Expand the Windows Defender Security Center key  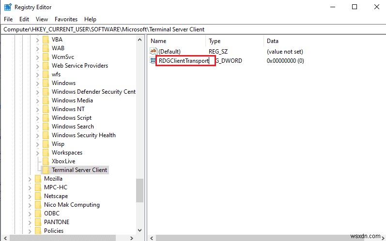37,92
